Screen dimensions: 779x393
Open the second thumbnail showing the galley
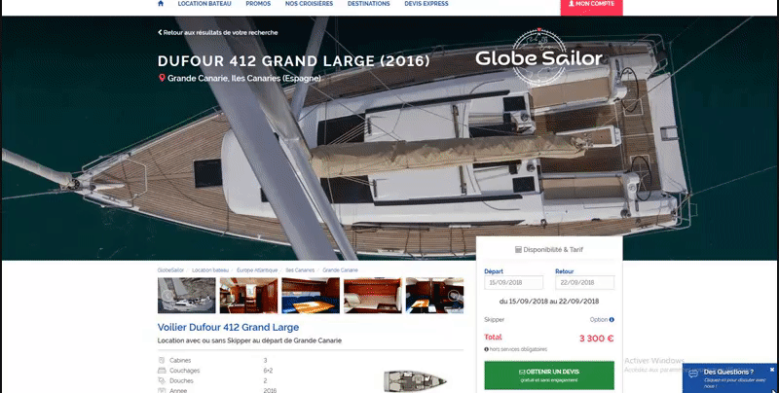[248, 296]
